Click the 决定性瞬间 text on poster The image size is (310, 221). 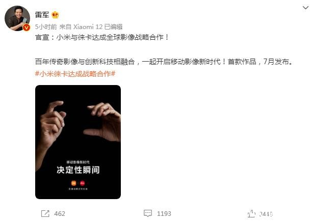click(78, 170)
